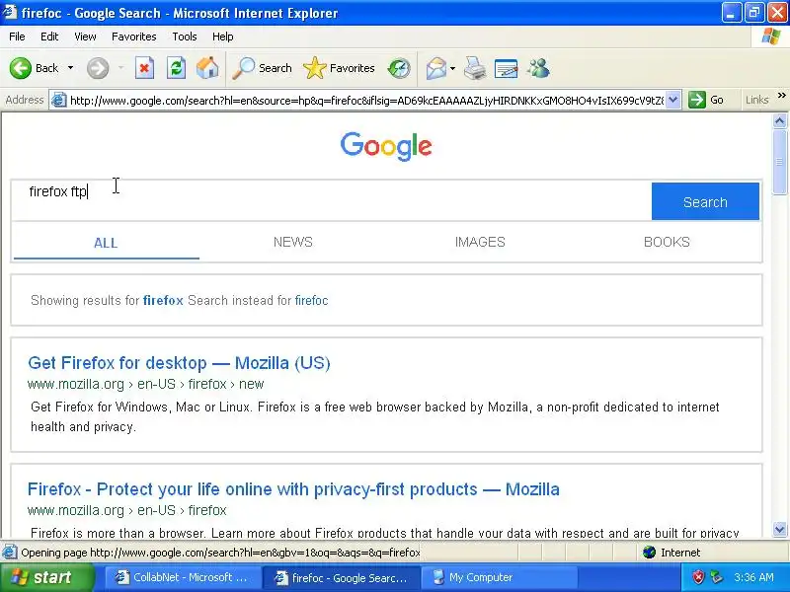
Task: Click the second result's www.mozilla.org › en-US › firefox path
Action: (127, 510)
